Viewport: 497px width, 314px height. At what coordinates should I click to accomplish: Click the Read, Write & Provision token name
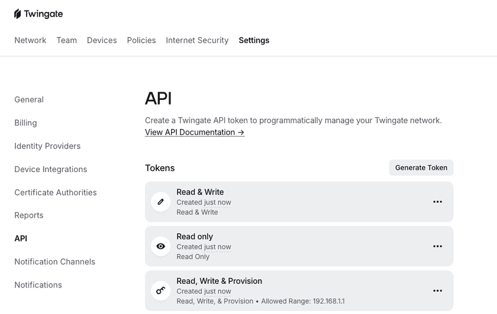coord(220,281)
